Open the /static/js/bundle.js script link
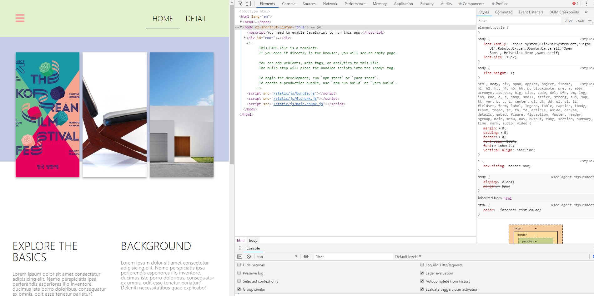 [x=294, y=93]
